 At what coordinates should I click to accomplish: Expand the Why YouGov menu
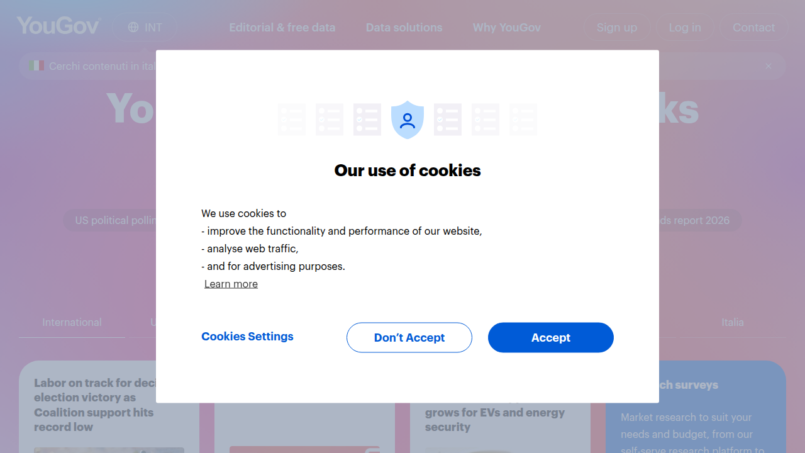pos(507,28)
